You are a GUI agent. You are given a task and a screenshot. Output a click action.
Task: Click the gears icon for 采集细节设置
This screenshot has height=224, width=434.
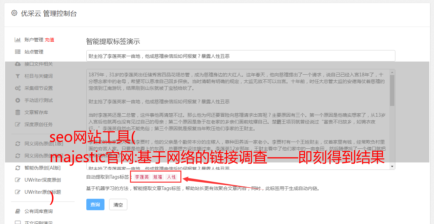point(18,88)
